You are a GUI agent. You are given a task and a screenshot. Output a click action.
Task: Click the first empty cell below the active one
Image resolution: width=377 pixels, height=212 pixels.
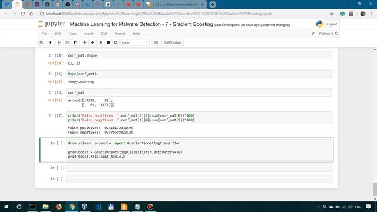(199, 168)
